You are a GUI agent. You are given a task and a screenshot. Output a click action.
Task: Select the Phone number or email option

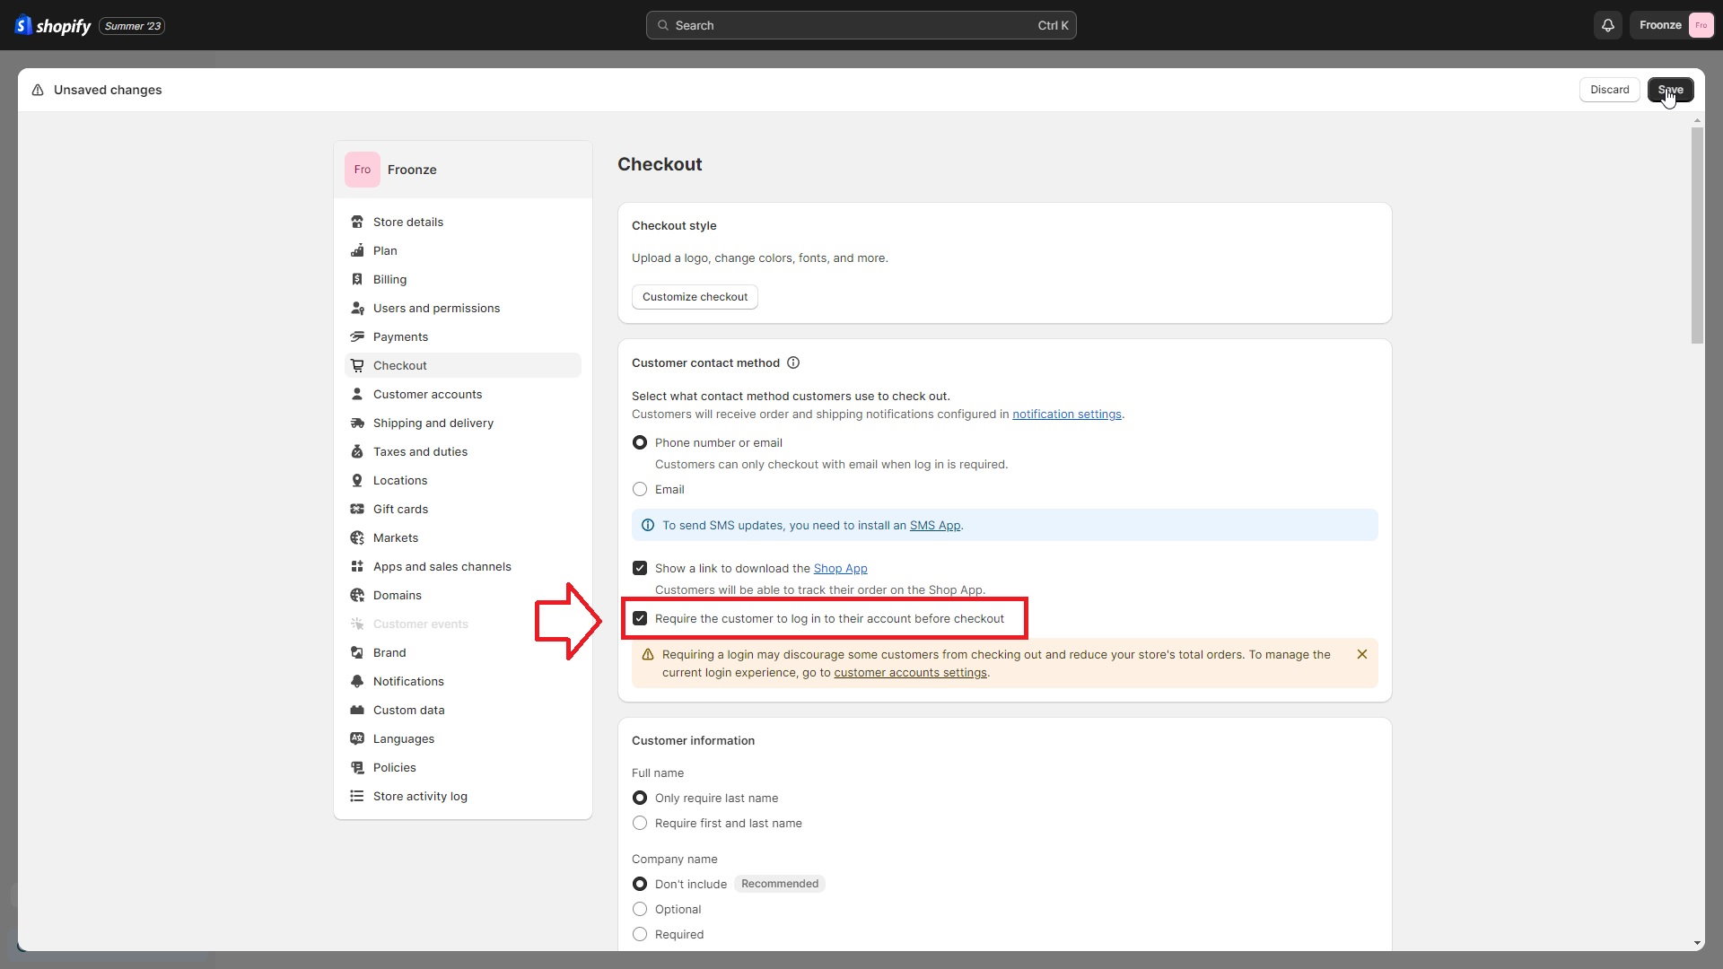[640, 443]
